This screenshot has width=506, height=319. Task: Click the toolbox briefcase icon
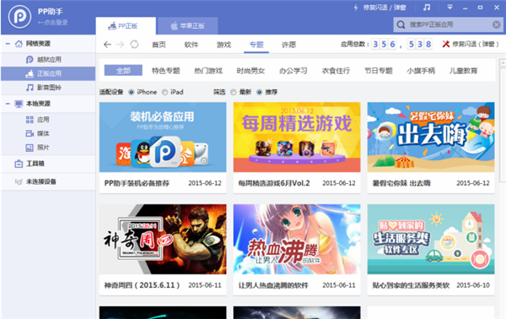(x=19, y=164)
